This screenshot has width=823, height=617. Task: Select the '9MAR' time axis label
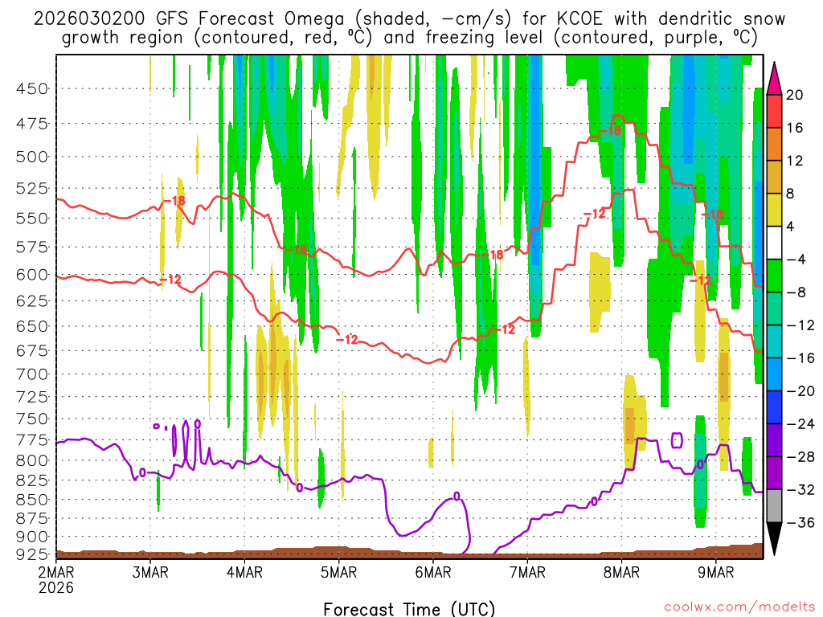click(716, 572)
